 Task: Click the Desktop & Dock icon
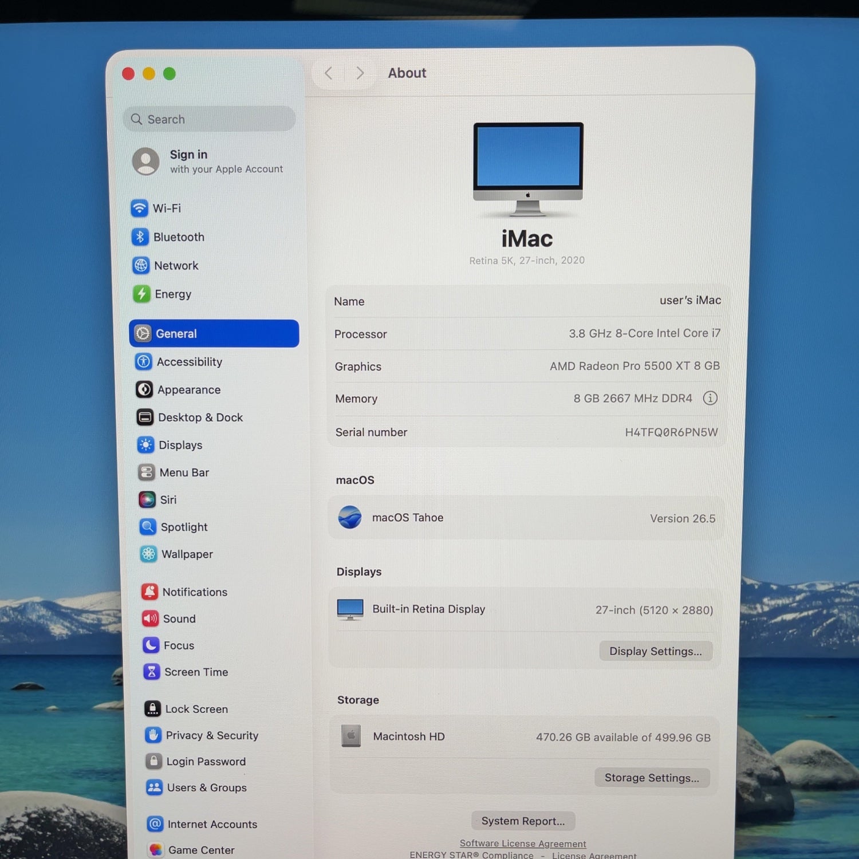pos(145,417)
